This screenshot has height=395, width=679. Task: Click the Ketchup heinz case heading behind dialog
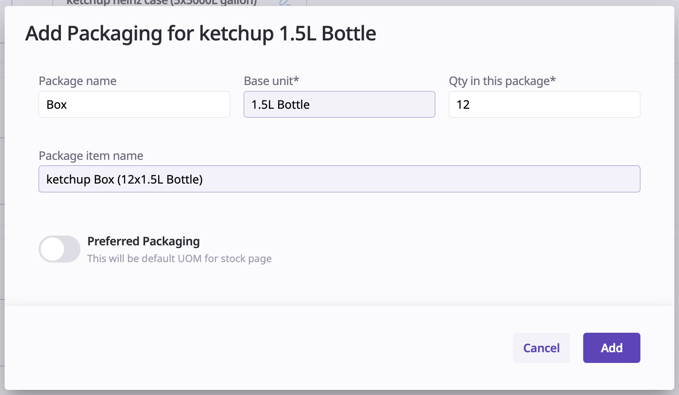pyautogui.click(x=161, y=2)
